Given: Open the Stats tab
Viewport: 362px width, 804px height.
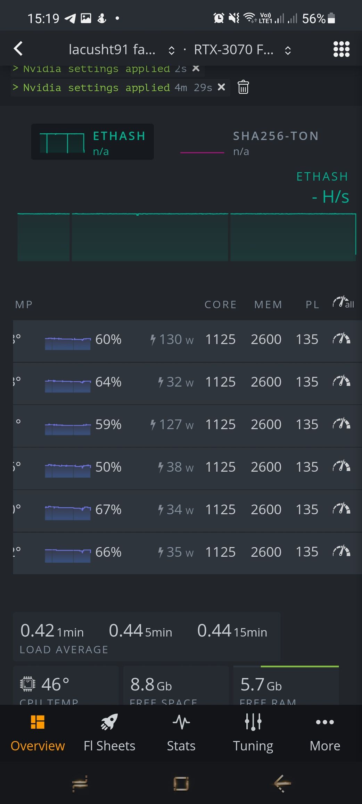Looking at the screenshot, I should tap(181, 731).
